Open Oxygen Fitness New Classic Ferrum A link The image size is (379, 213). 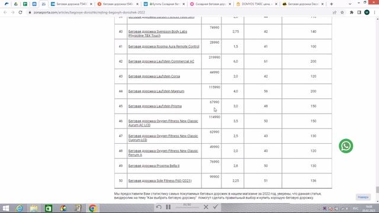point(163,153)
